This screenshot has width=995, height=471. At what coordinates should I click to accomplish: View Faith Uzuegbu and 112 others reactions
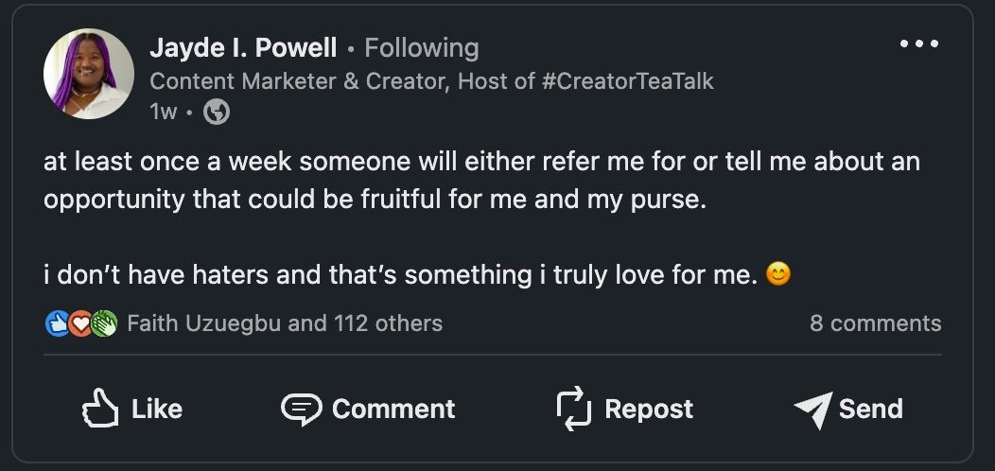point(284,323)
